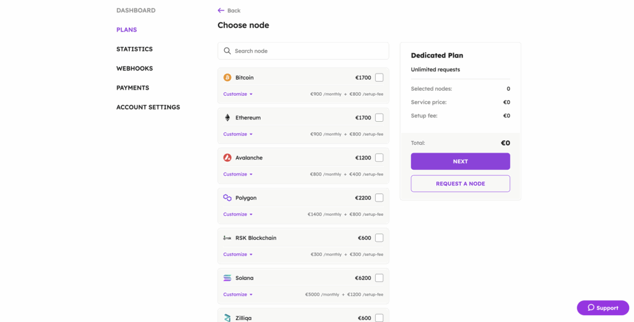Open Customize options for RSK Blockchain
The image size is (634, 322).
[x=238, y=255]
